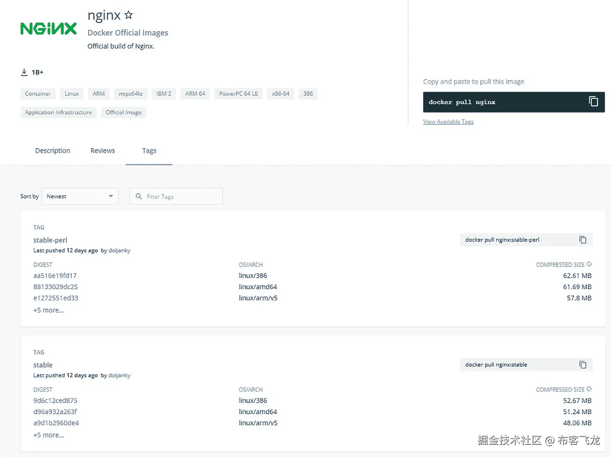Click linux/arm/v5 in stable-perl row
The height and width of the screenshot is (458, 612).
[258, 298]
